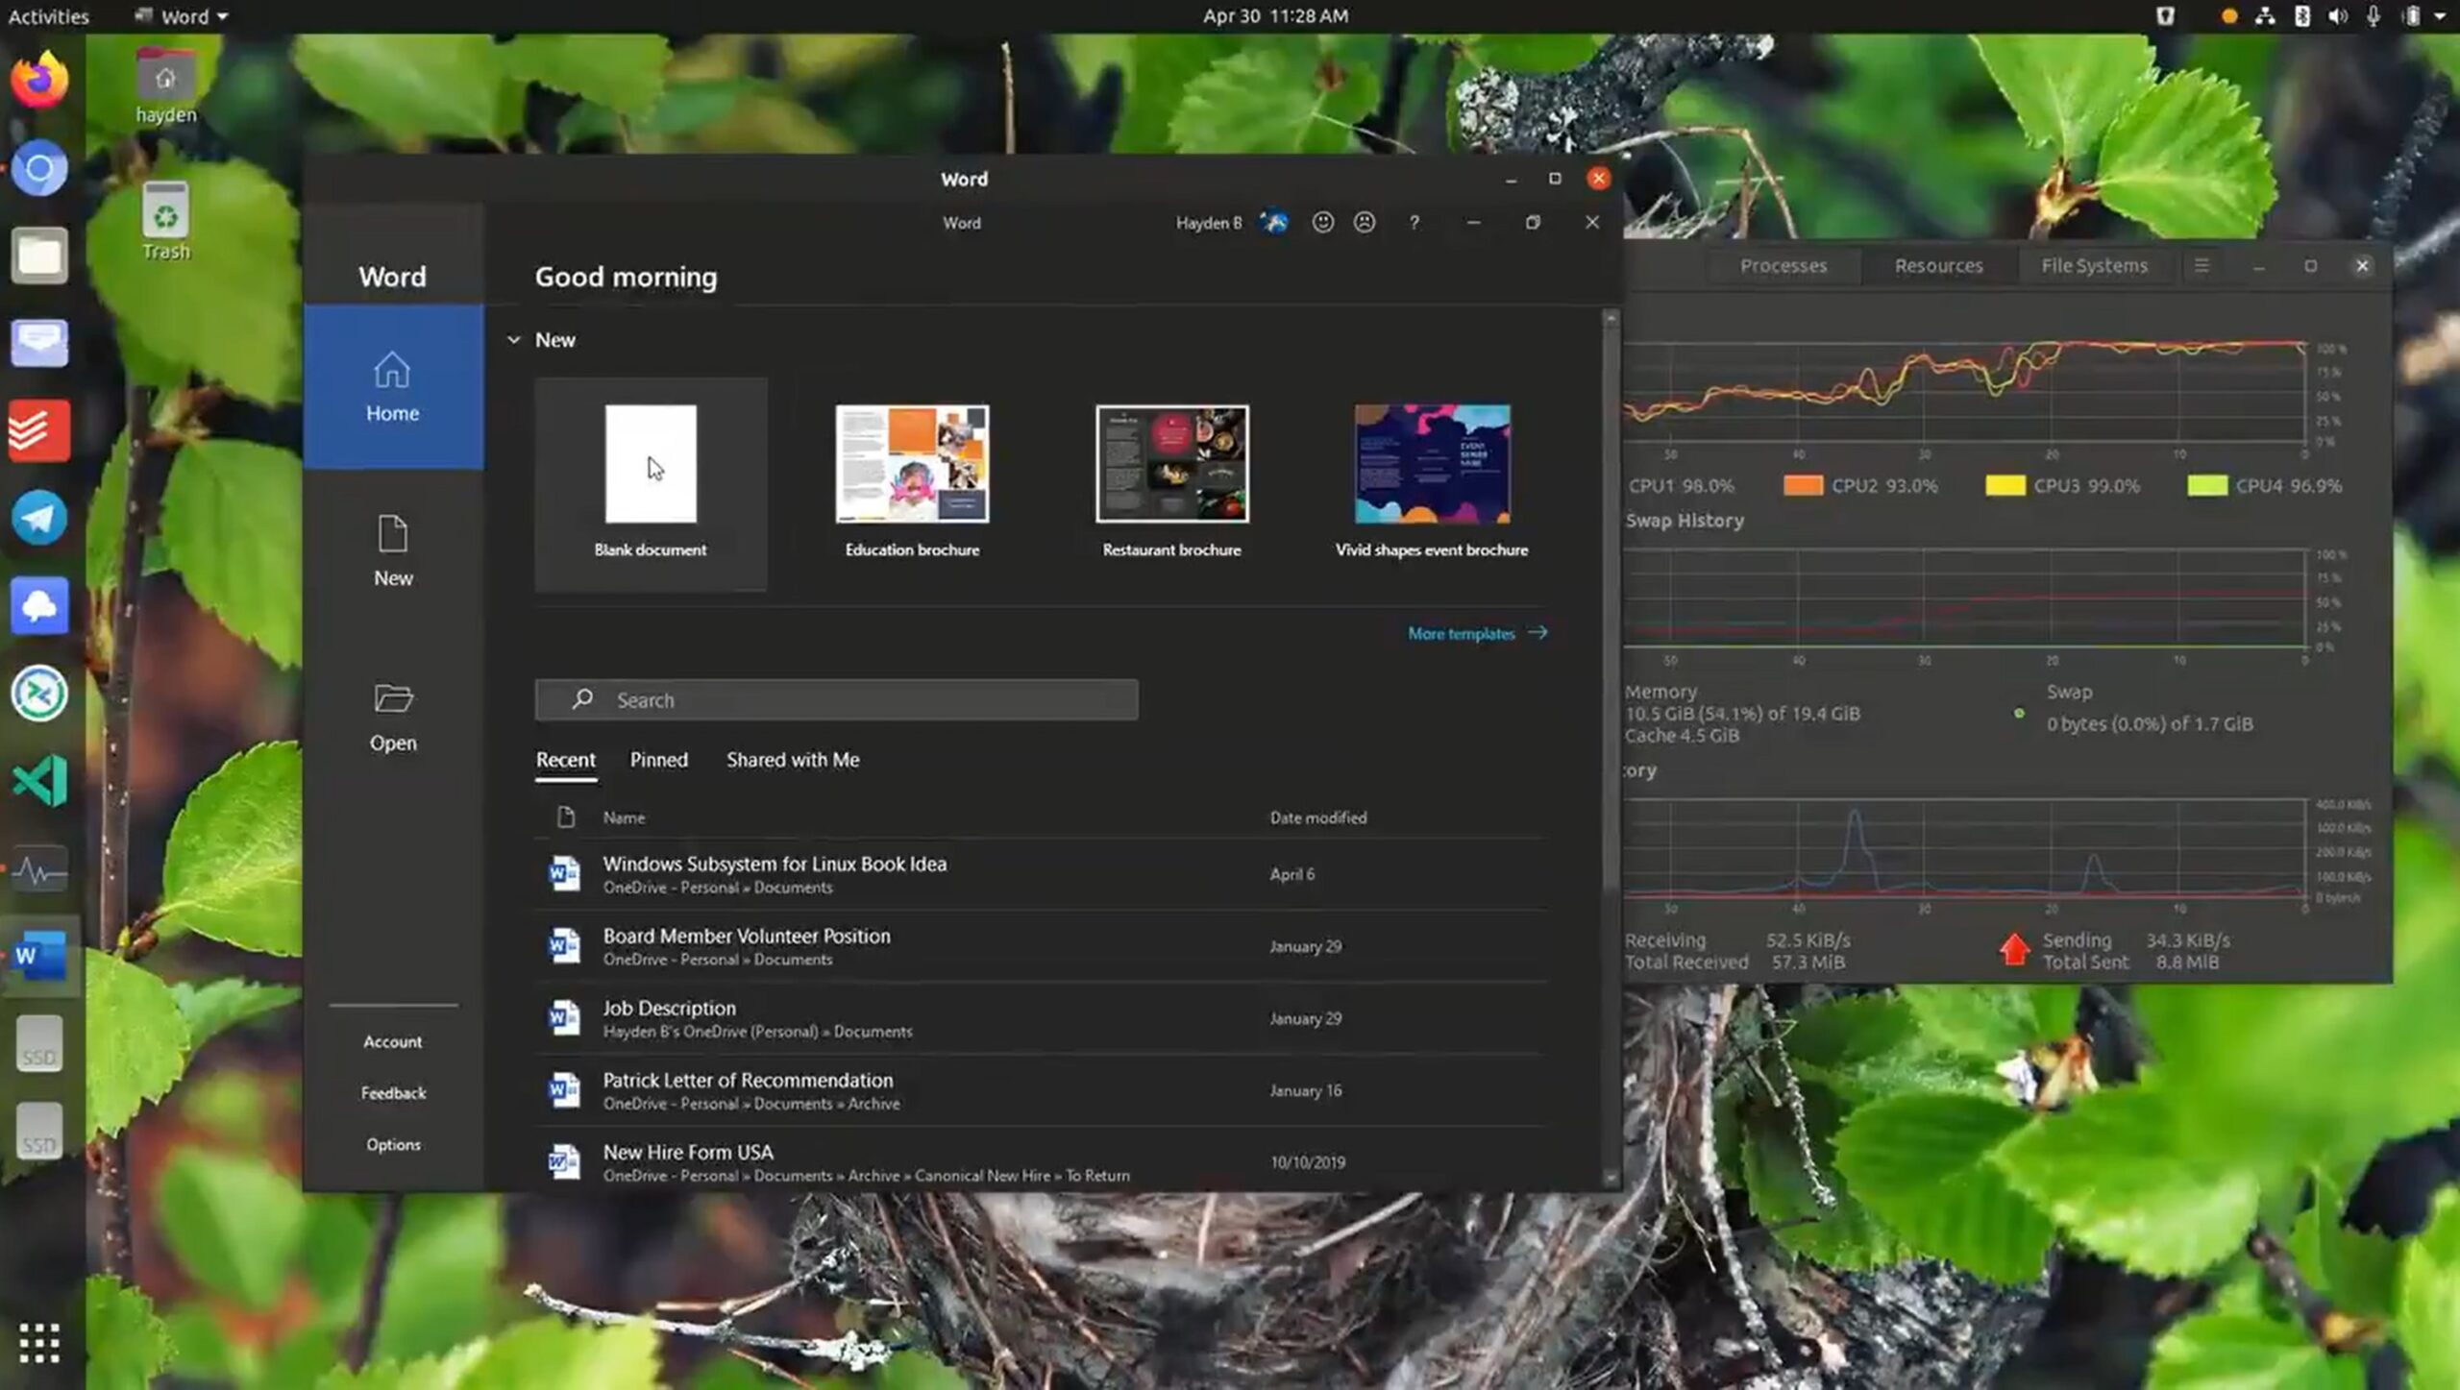Open Feedback in Word sidebar
The width and height of the screenshot is (2460, 1390).
393,1092
